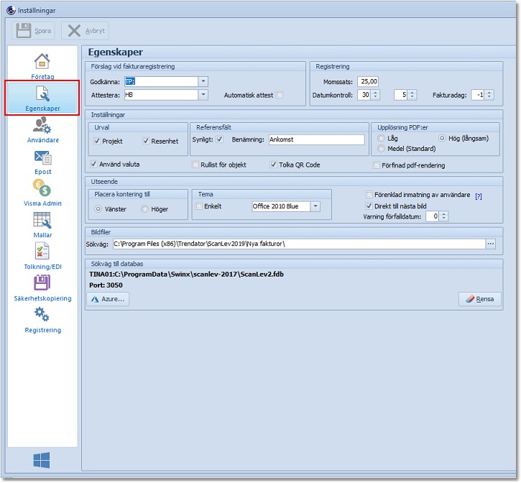Viewport: 521px width, 483px height.
Task: Uncheck the Använd valuta checkbox
Action: coord(96,165)
